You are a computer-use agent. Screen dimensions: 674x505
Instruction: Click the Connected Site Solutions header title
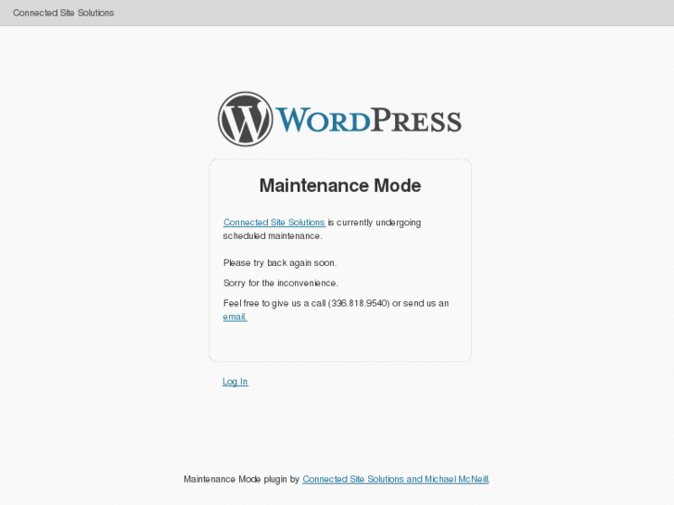[x=63, y=13]
